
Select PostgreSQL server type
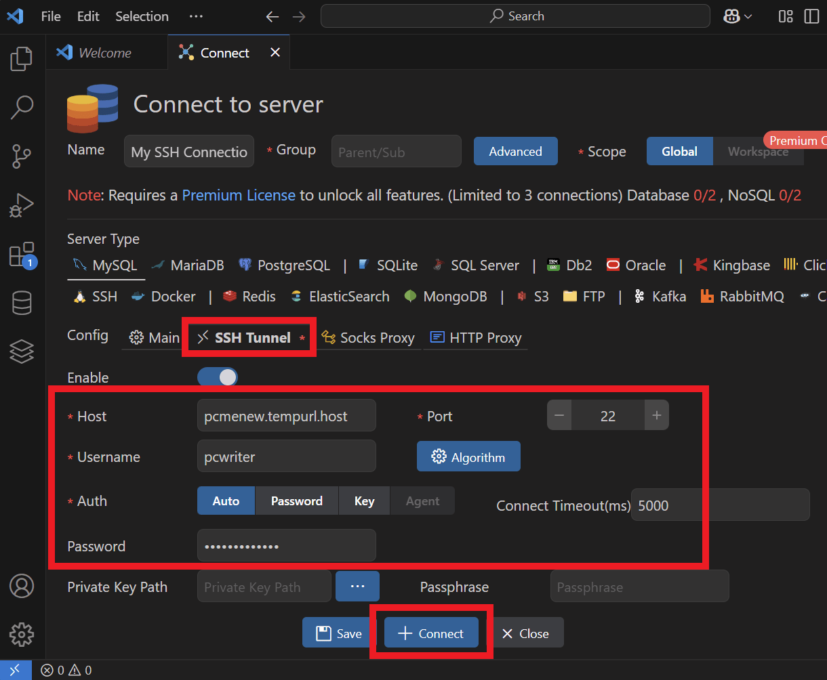284,265
